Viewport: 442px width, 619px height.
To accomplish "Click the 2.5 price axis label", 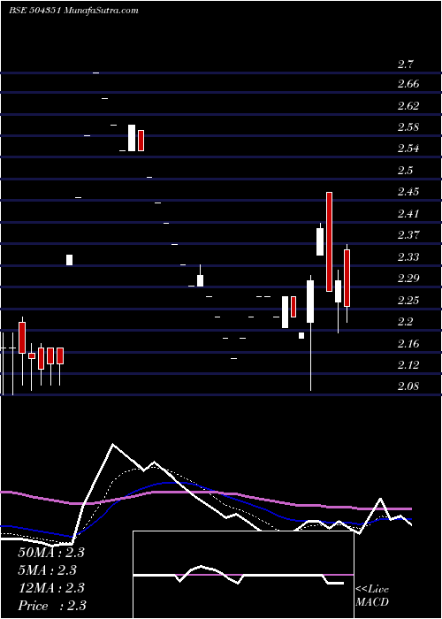I will coord(405,171).
